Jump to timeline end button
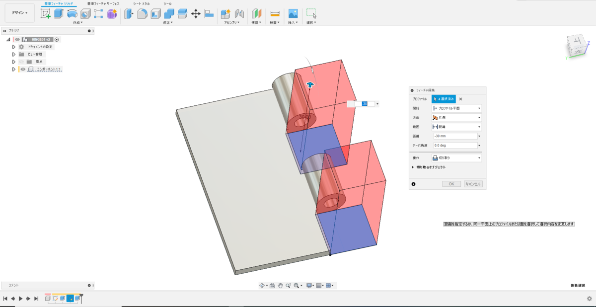596x307 pixels. 36,299
